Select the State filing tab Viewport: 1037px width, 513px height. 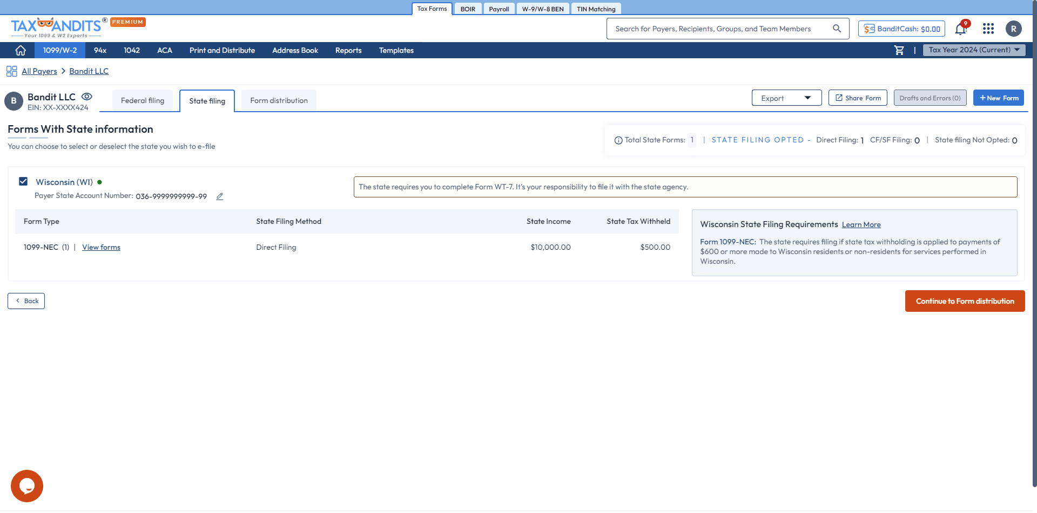click(207, 101)
